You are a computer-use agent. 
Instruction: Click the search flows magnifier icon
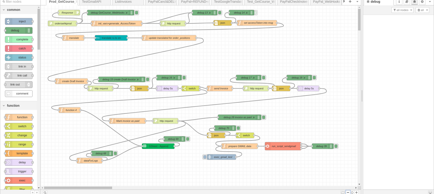tap(45, 192)
